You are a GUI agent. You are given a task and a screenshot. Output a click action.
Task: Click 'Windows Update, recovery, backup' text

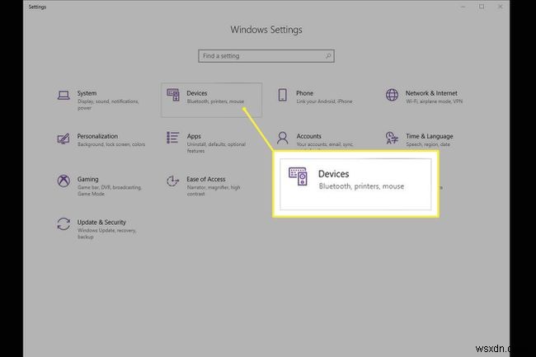[x=106, y=233]
